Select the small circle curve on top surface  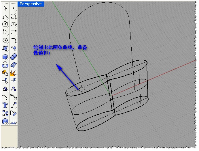coord(82,89)
